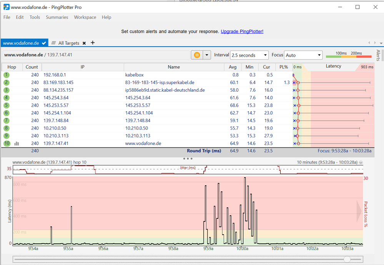Open the Tools menu
The width and height of the screenshot is (384, 265).
click(x=35, y=17)
